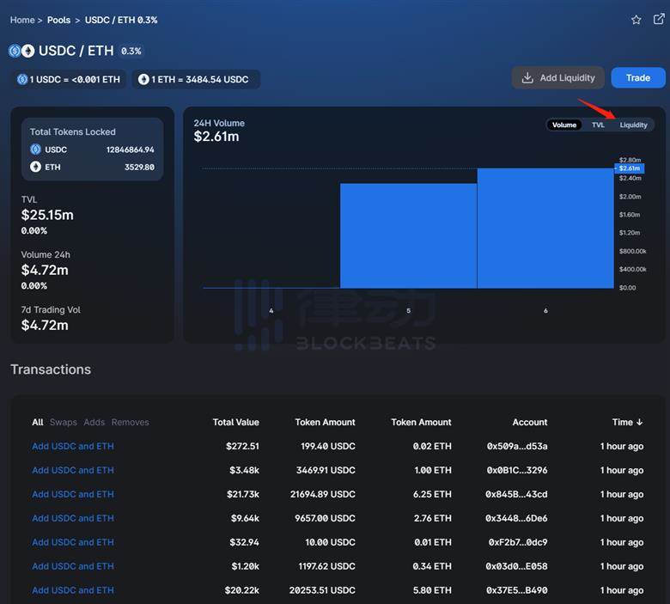Filter transactions by Swaps

[x=64, y=423]
